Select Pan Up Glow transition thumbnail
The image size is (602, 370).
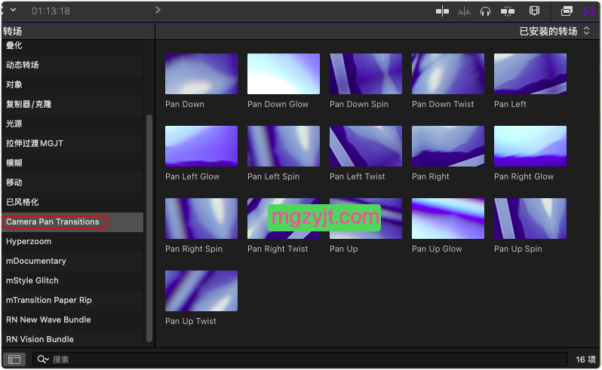tap(447, 219)
